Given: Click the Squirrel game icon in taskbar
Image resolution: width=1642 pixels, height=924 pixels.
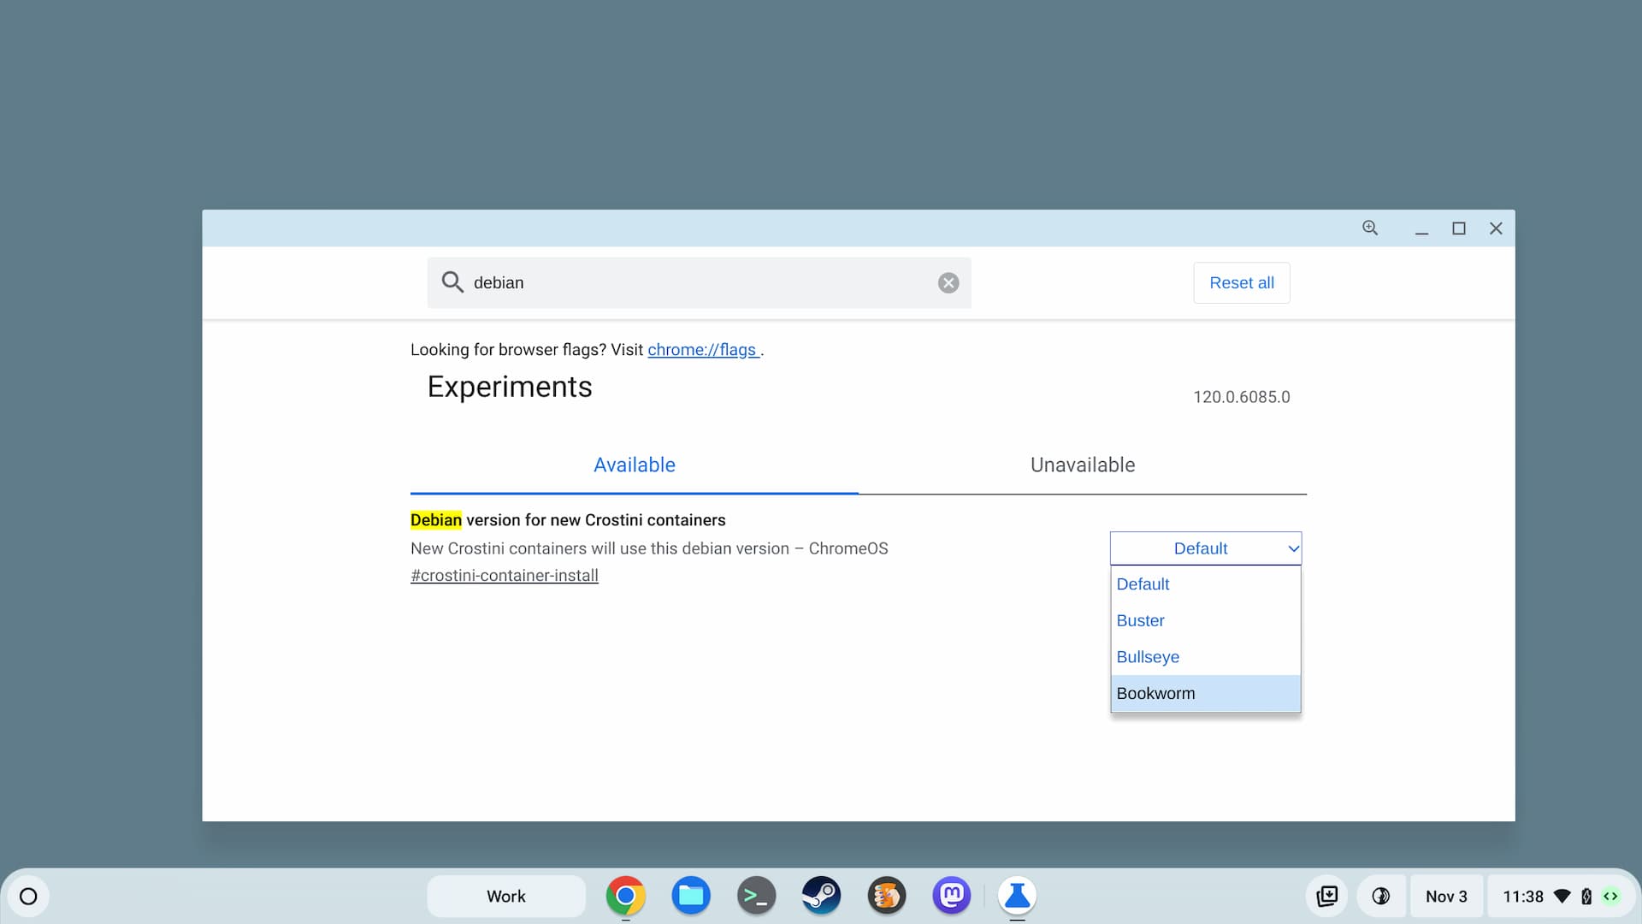Looking at the screenshot, I should [x=886, y=896].
